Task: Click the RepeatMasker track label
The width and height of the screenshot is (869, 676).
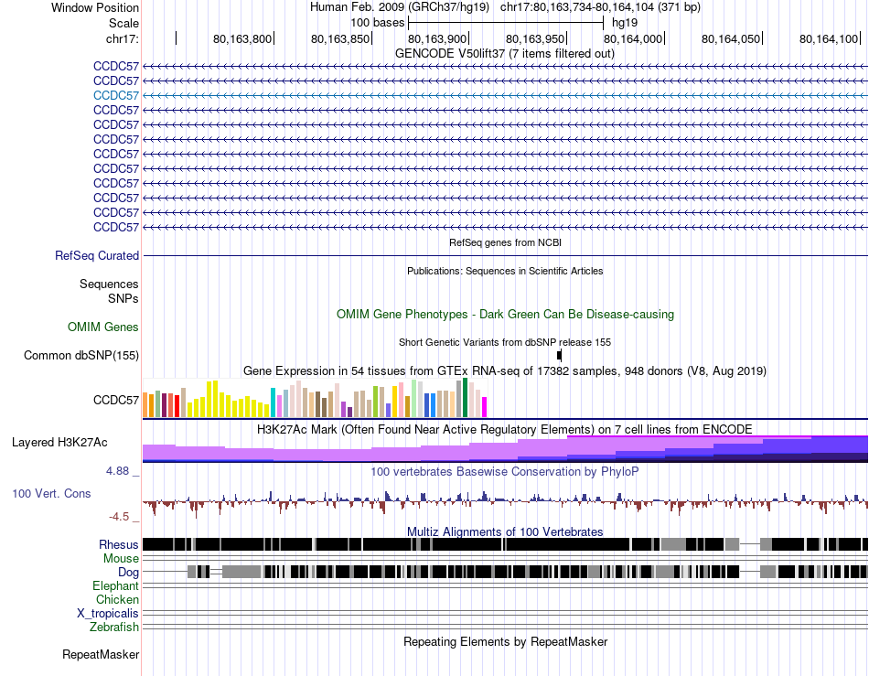Action: click(x=101, y=654)
